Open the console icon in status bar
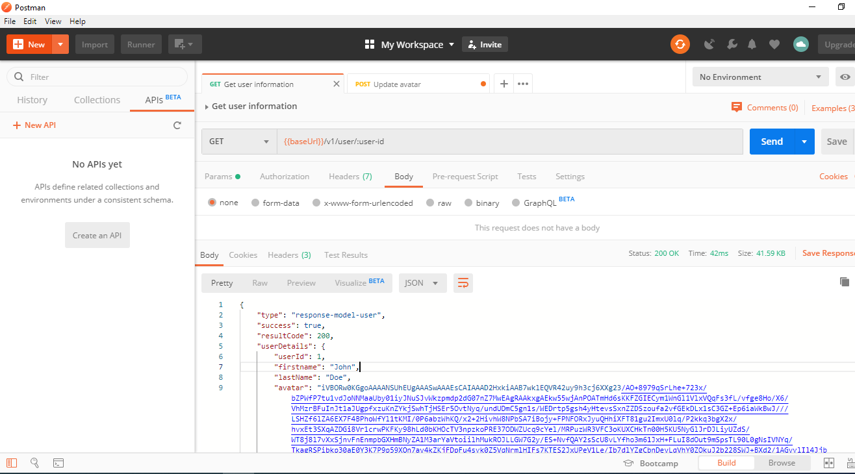Viewport: 855px width, 474px height. [x=58, y=463]
